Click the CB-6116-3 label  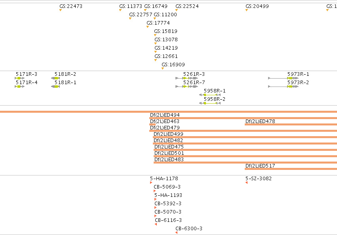[x=168, y=220]
